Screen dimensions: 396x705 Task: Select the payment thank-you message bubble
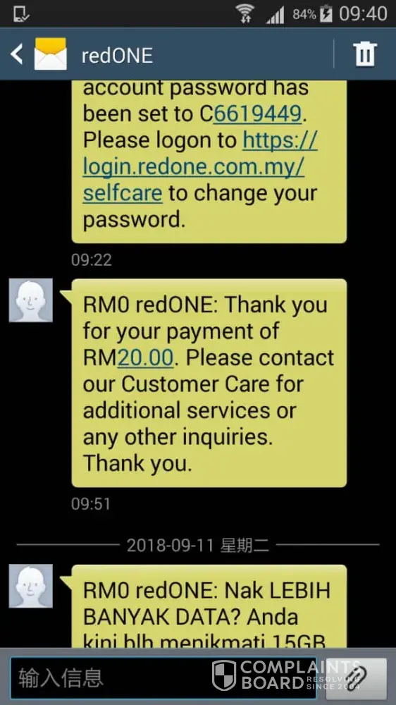209,383
